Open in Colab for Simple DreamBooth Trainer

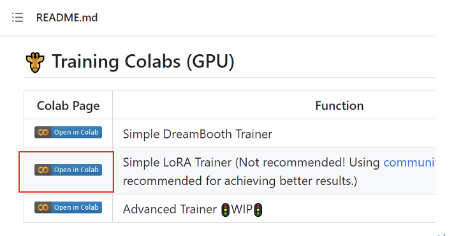click(x=68, y=132)
